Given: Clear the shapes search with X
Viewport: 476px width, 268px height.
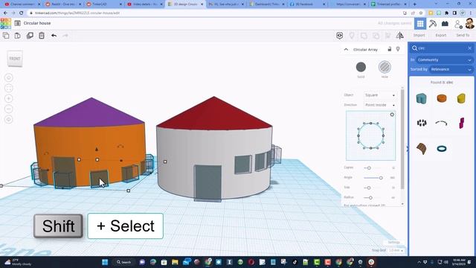Looking at the screenshot, I should click(x=469, y=48).
